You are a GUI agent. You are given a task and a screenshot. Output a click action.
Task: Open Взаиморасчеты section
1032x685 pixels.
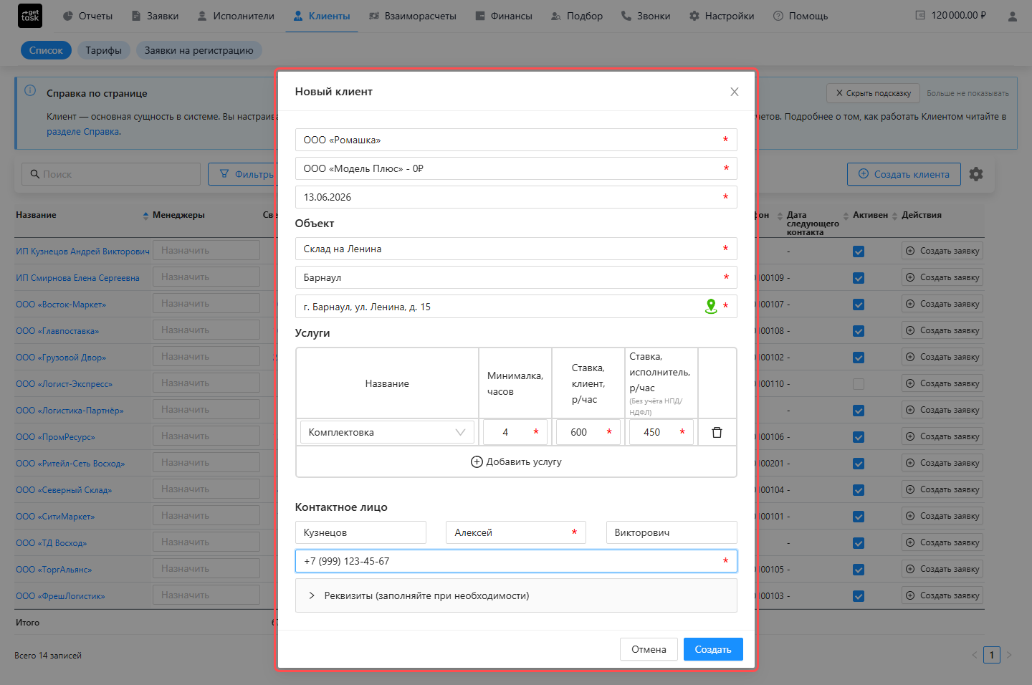(413, 16)
